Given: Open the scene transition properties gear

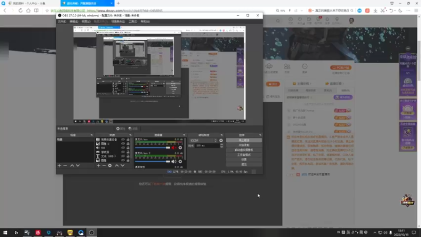Looking at the screenshot, I should pyautogui.click(x=221, y=140).
